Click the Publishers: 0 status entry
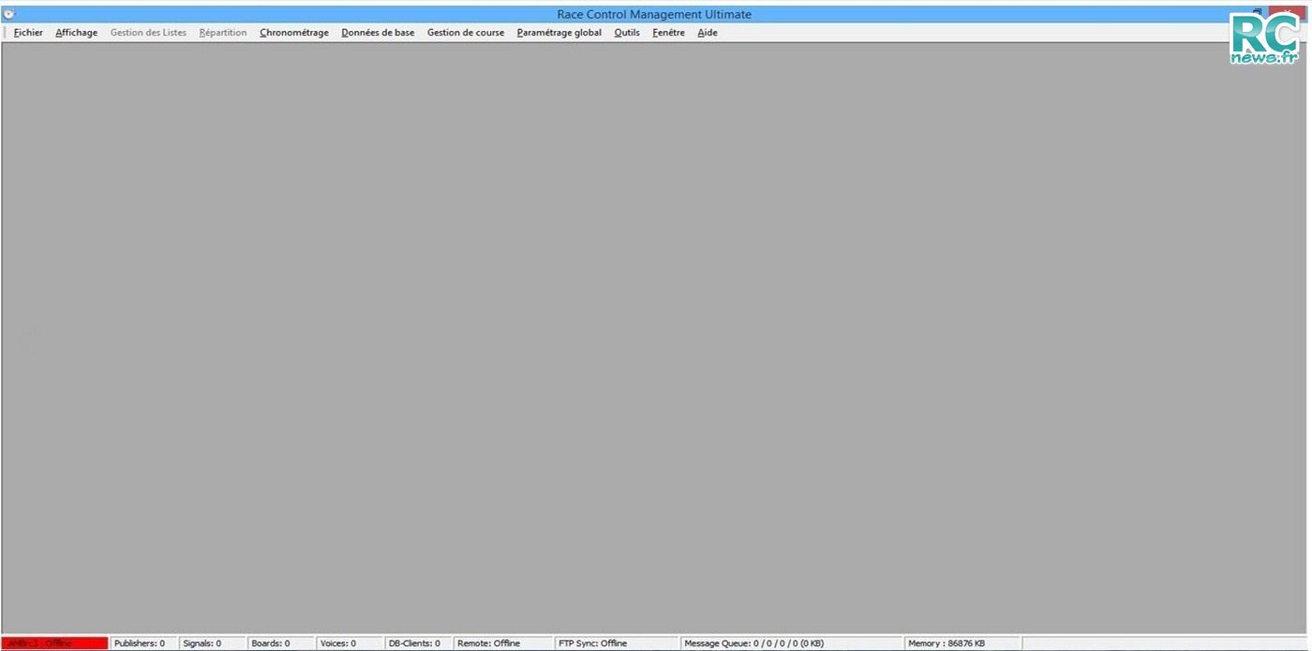 pos(143,644)
